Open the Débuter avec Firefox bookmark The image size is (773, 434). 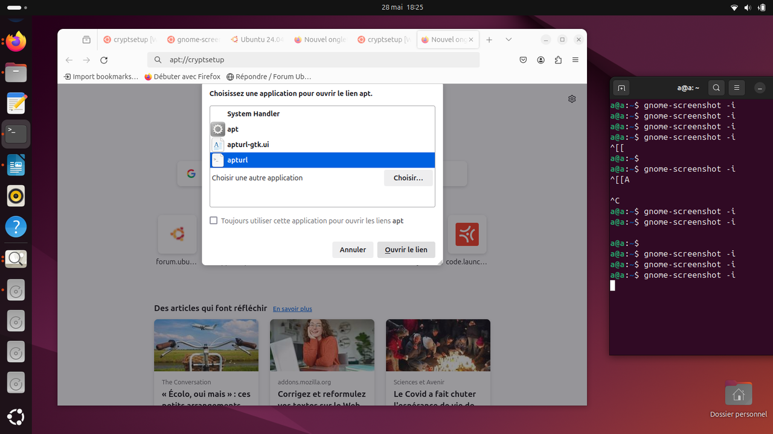tap(182, 77)
